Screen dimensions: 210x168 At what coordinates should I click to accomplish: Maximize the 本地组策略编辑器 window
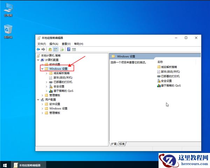click(186, 38)
